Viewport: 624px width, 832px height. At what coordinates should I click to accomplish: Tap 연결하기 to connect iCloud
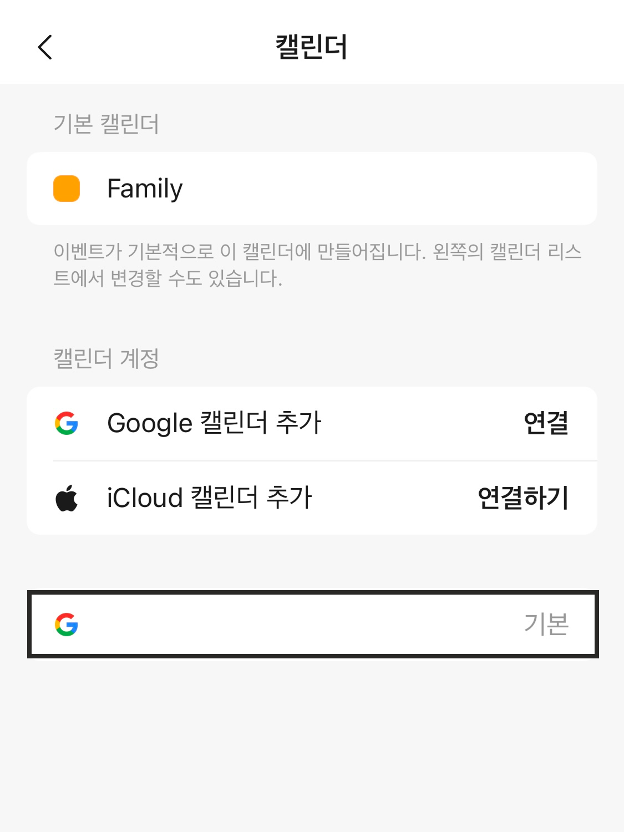point(524,498)
